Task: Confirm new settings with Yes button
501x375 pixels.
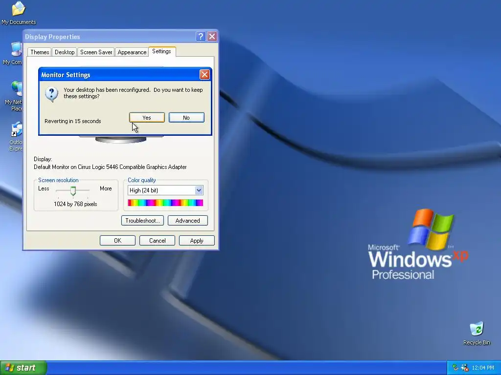Action: (147, 117)
